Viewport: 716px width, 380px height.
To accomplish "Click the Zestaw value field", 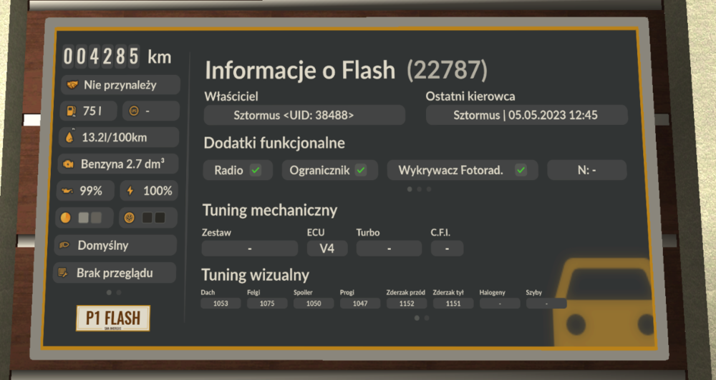I will coord(250,249).
